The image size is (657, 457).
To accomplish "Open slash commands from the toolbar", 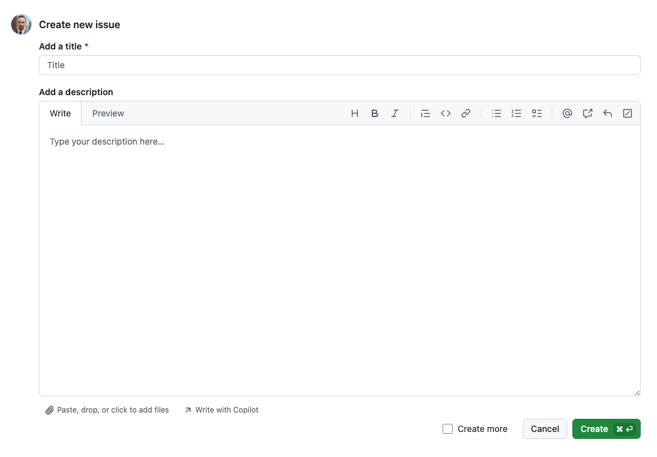I will [x=628, y=113].
